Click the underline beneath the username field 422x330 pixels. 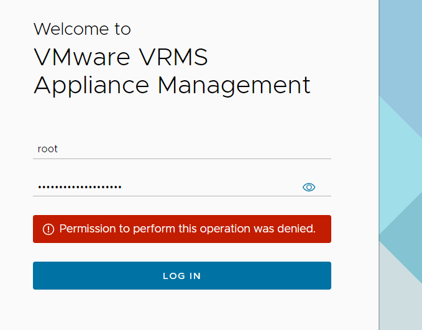pos(181,158)
